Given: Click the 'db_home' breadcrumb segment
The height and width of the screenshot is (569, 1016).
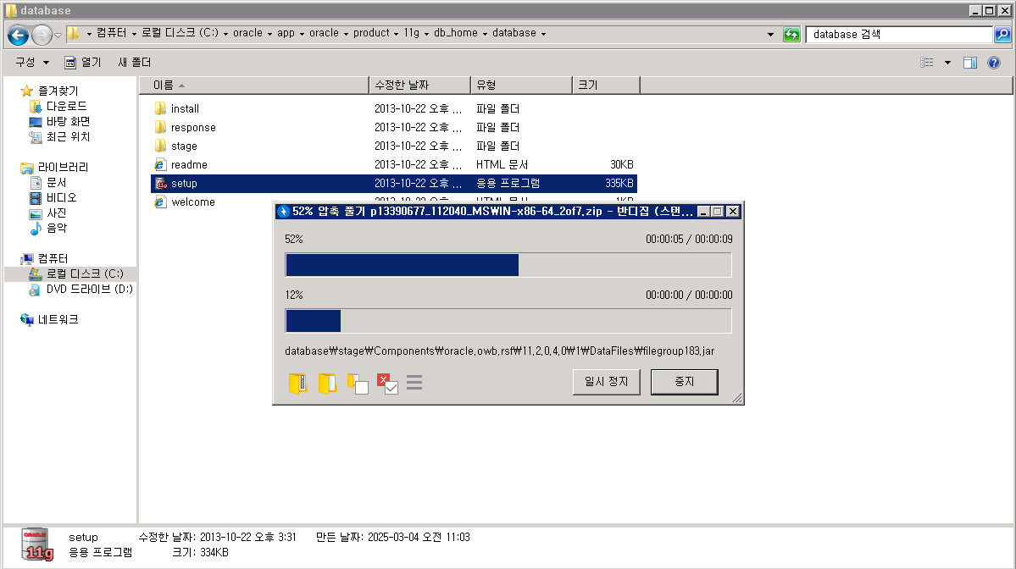Looking at the screenshot, I should coord(456,33).
